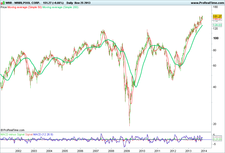Viewport: 225px width, 153px height.
Task: Select the Price legend label
Action: [x=4, y=7]
